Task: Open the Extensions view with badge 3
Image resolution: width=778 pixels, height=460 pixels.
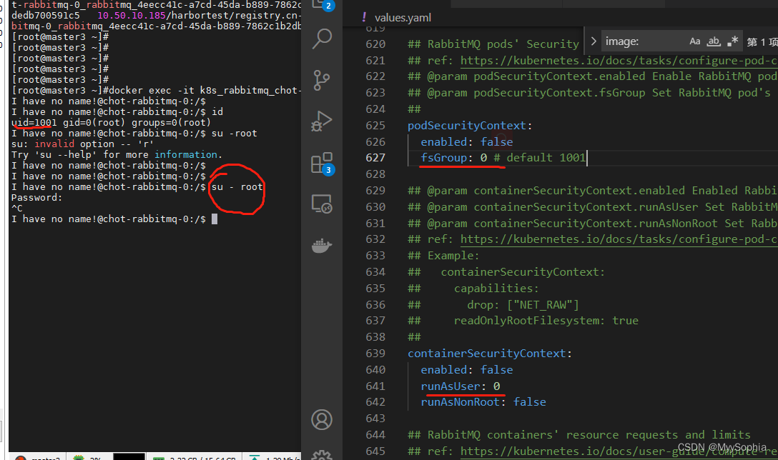Action: (322, 163)
